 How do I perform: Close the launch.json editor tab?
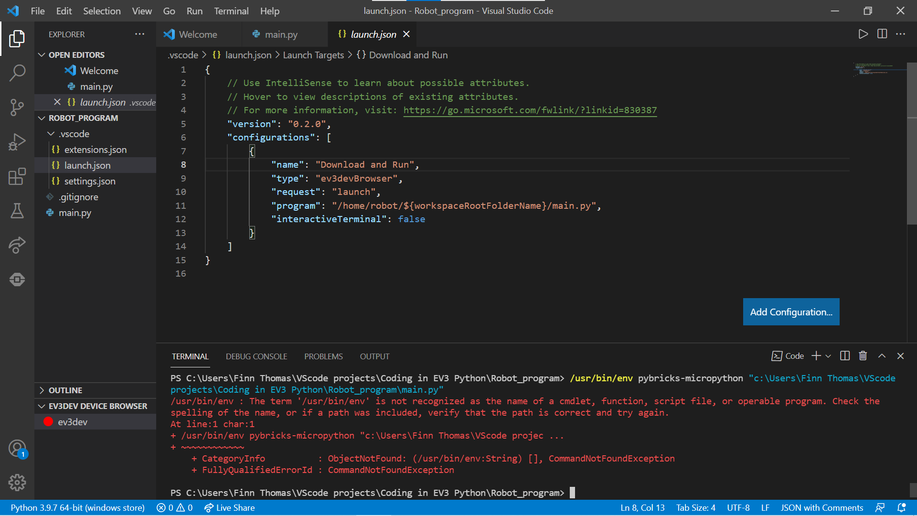[406, 34]
